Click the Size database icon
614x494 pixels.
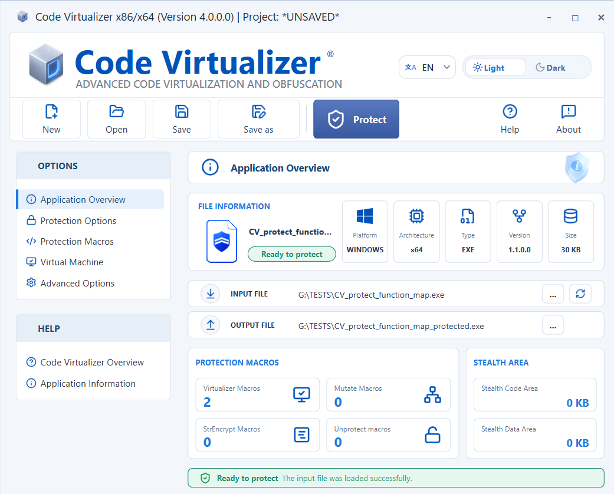[570, 216]
